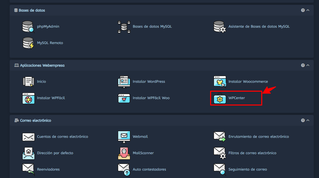Open the Auto contestadores envelope icon
This screenshot has width=319, height=178.
124,170
